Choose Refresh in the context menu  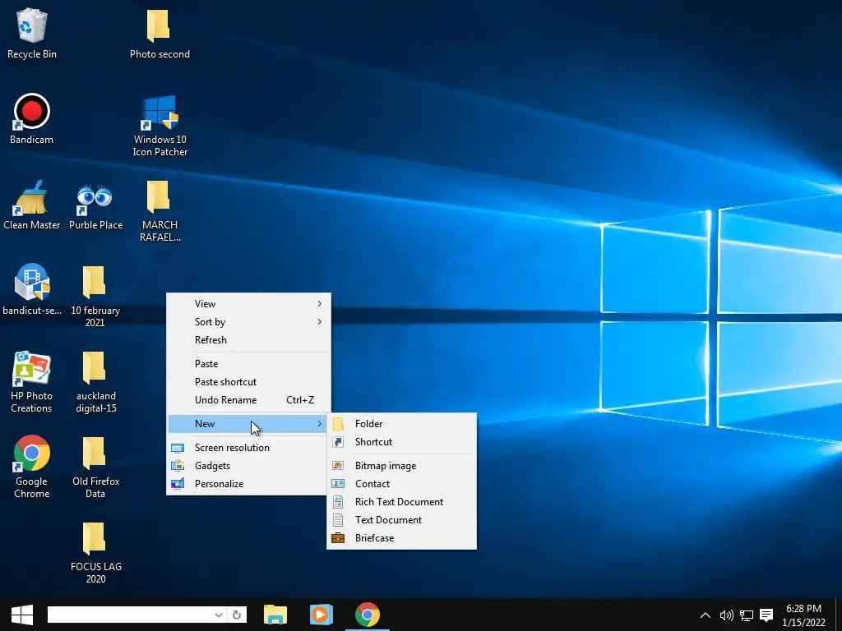coord(248,340)
